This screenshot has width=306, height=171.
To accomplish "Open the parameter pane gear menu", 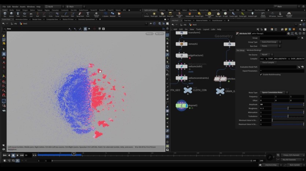I will pyautogui.click(x=288, y=34).
